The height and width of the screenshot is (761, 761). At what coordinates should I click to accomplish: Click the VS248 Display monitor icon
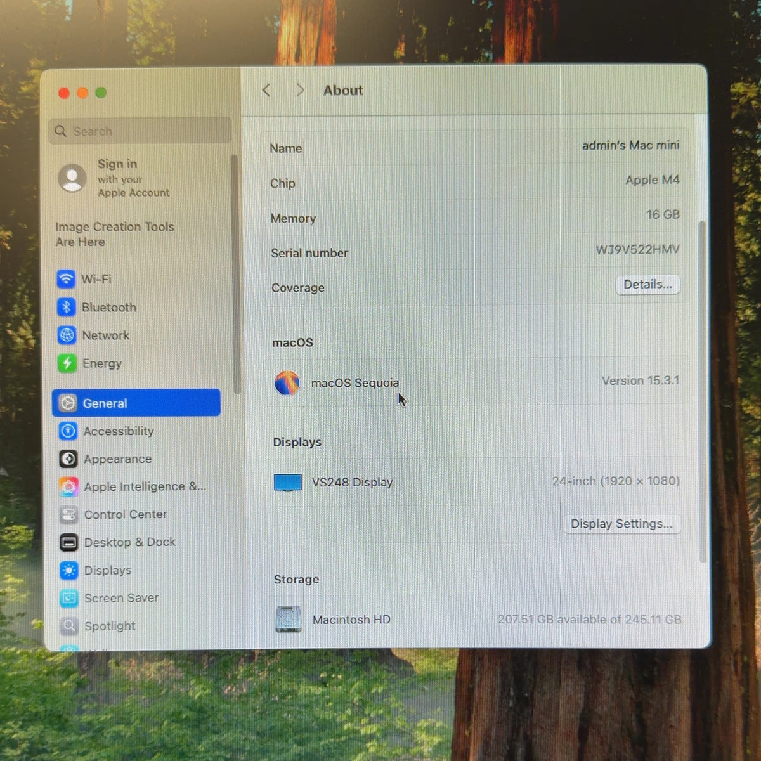(x=288, y=483)
